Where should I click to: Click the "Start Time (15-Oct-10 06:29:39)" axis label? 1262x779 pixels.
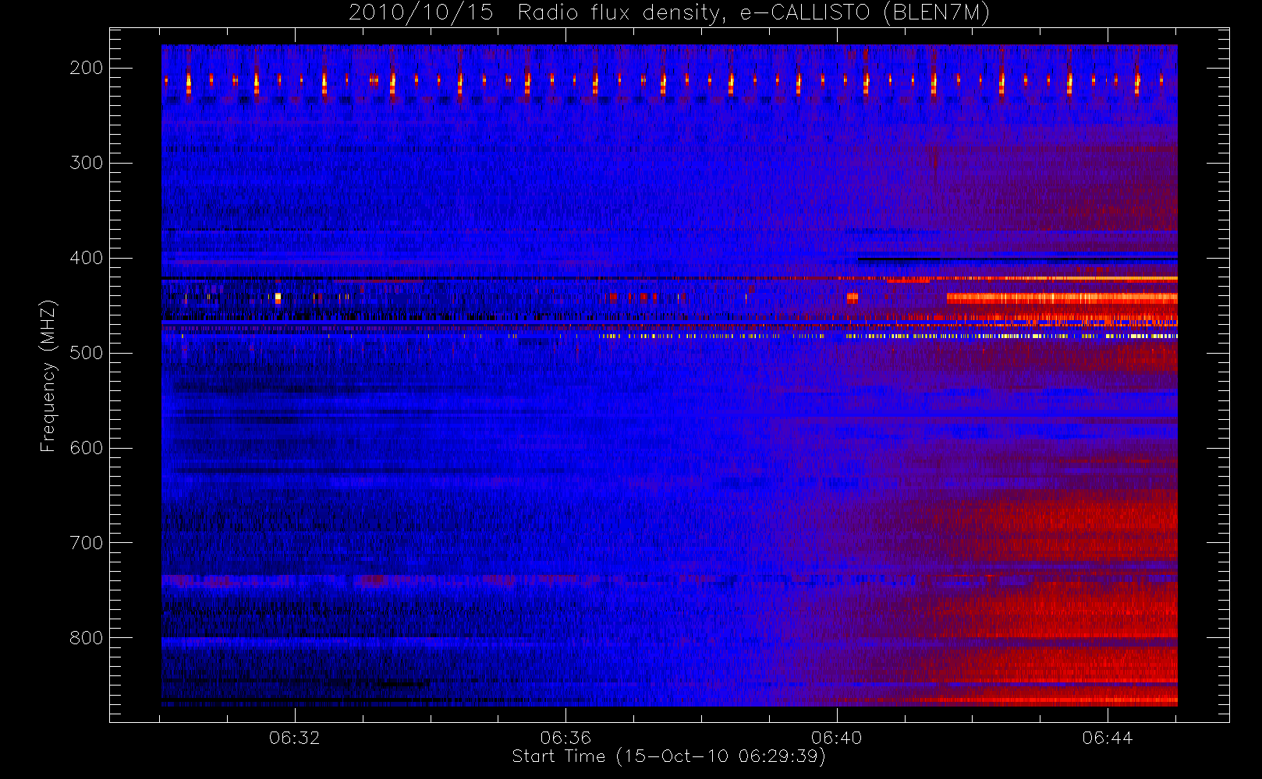tap(669, 756)
